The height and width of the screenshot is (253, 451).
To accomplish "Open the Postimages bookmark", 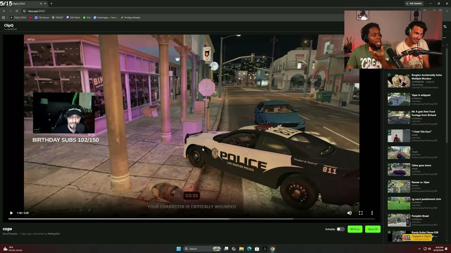I will 106,18.
